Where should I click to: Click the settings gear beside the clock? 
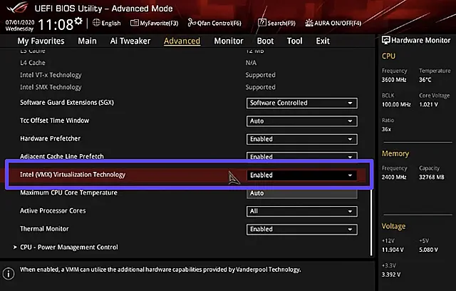coord(78,21)
